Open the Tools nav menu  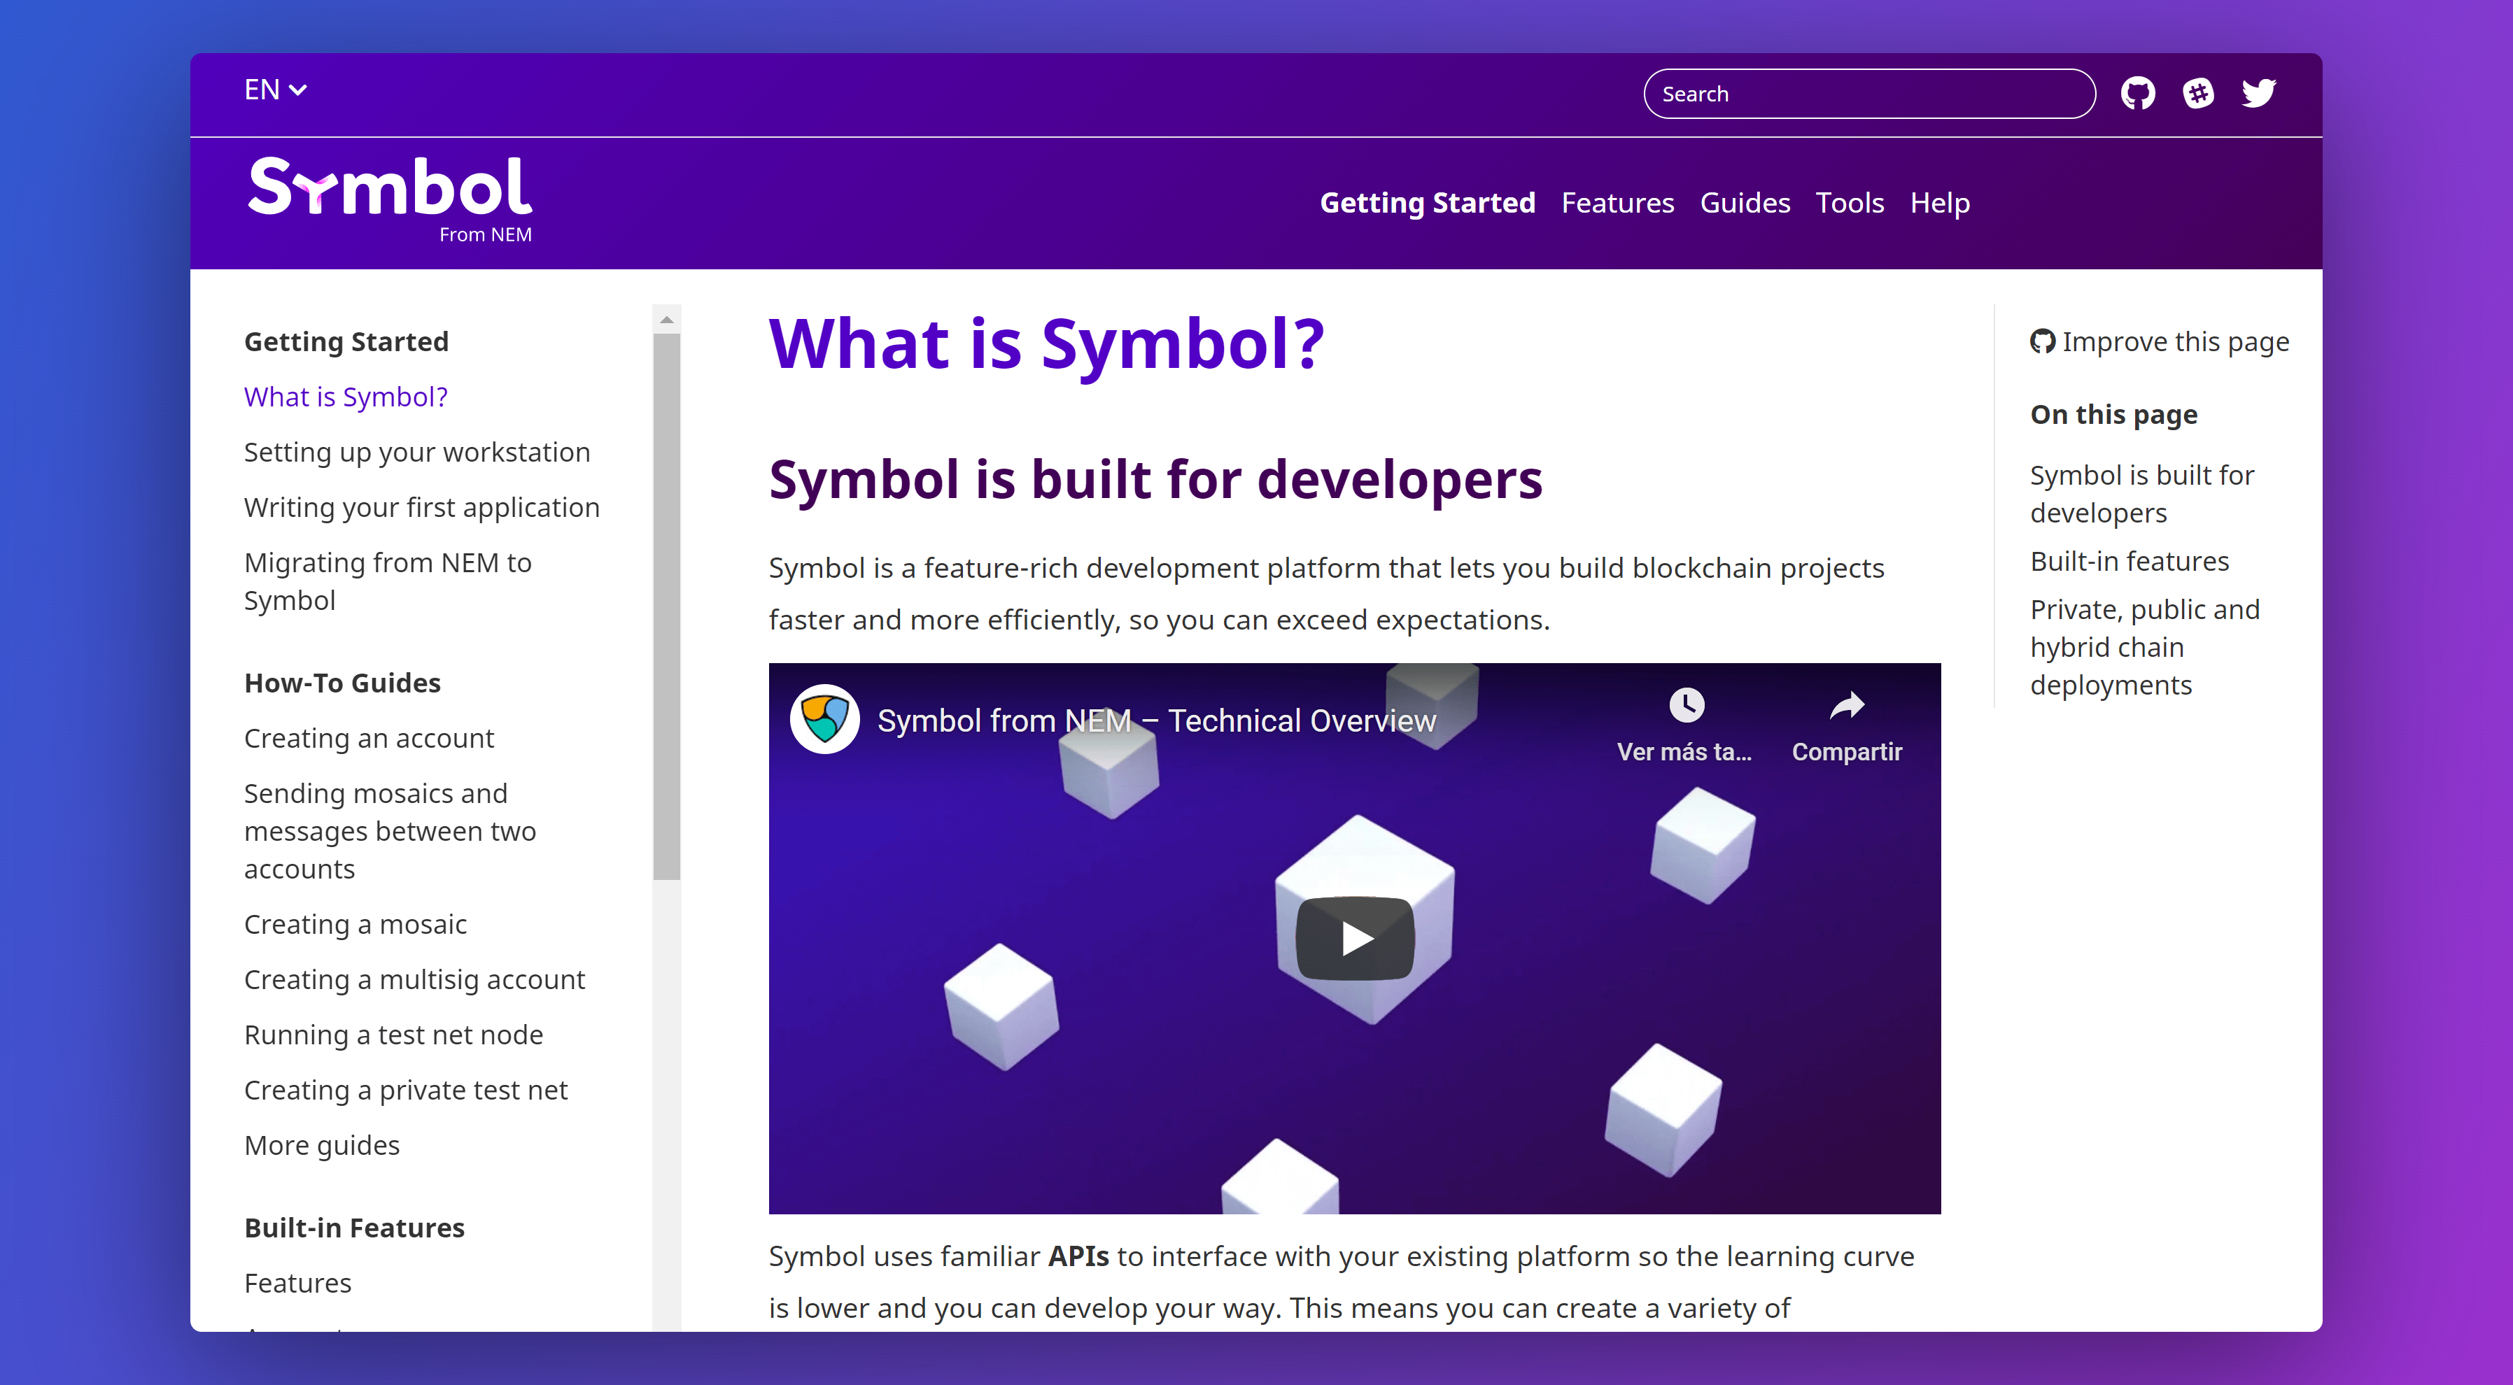[x=1850, y=203]
